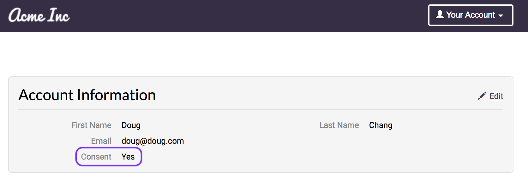This screenshot has width=528, height=181.
Task: Click the Acme Inc logo
Action: [x=39, y=15]
